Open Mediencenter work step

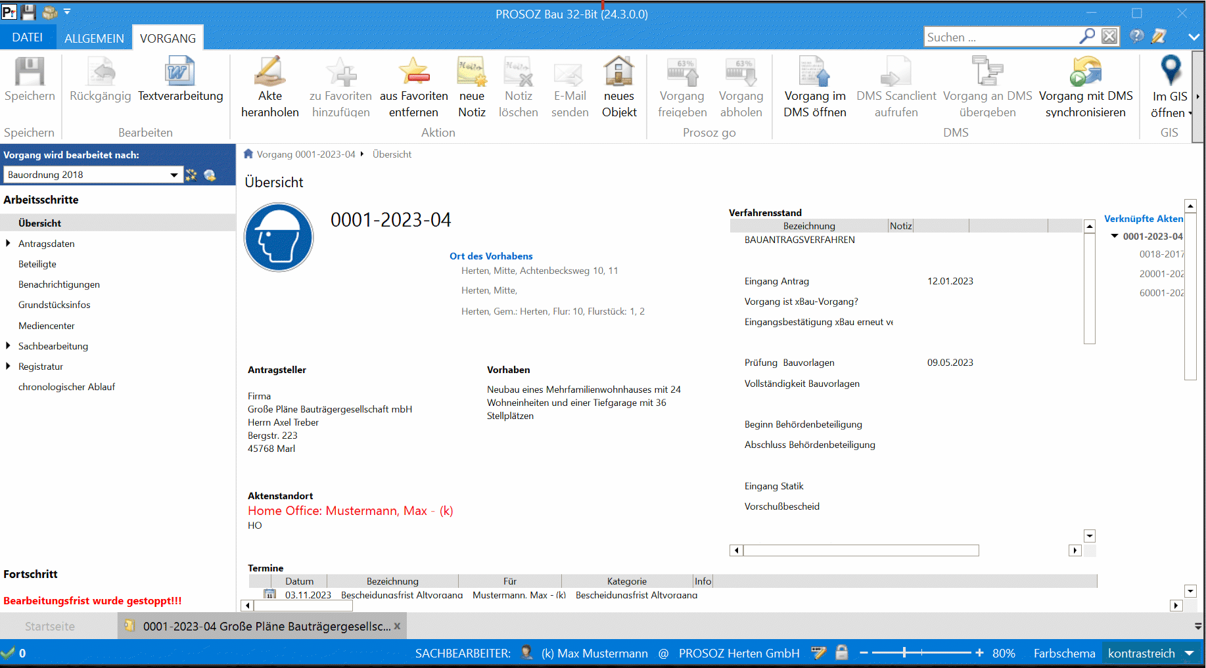pos(47,325)
